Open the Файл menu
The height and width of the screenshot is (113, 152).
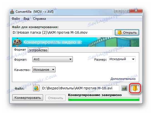(x=16, y=19)
